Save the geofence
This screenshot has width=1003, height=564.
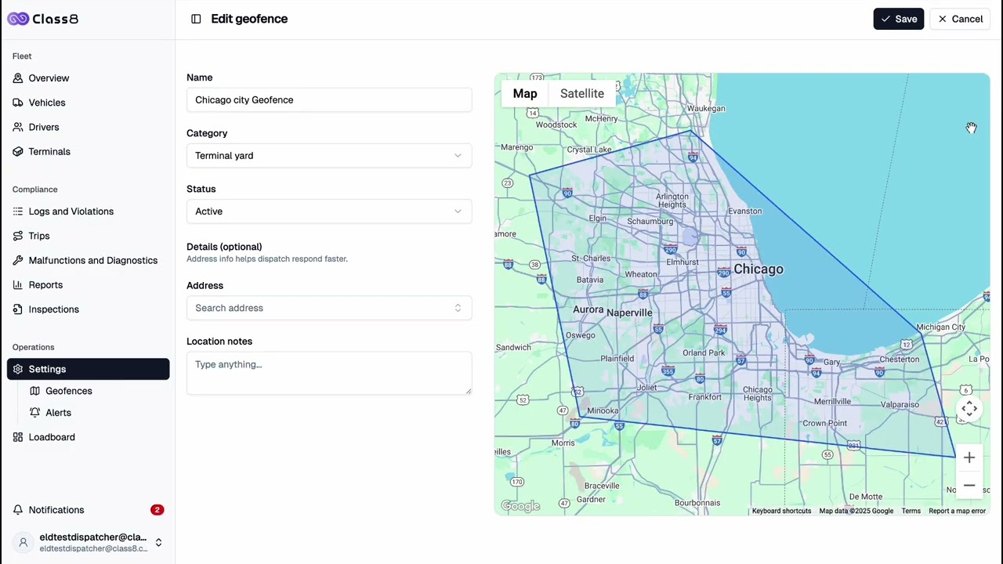899,19
